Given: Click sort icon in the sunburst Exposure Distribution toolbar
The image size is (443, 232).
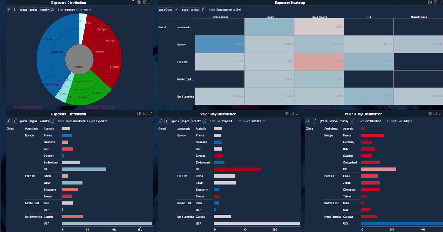Looking at the screenshot, I should [15, 10].
